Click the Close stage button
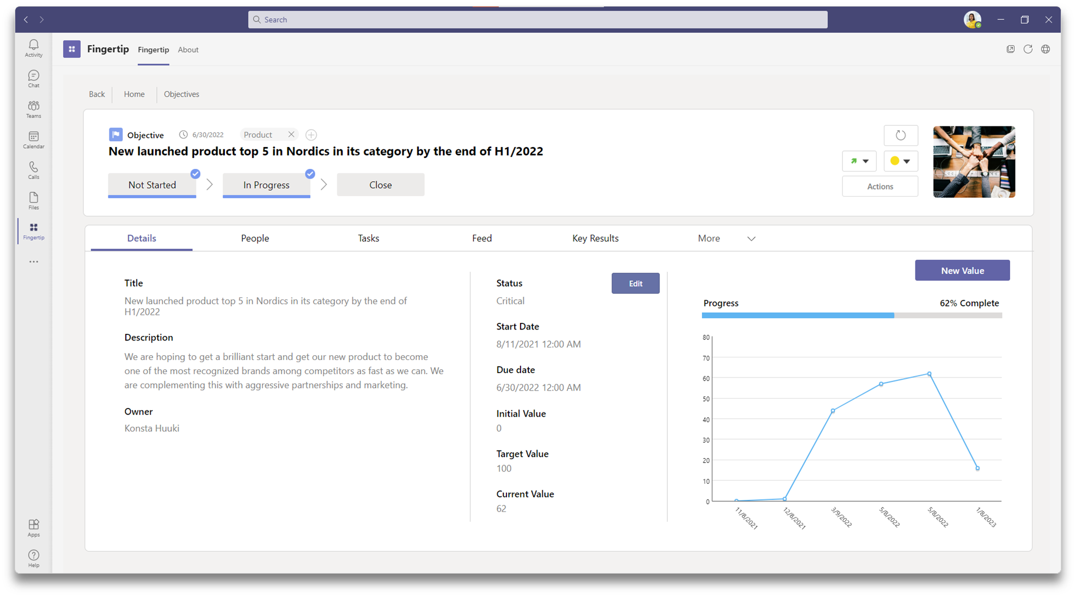This screenshot has width=1076, height=597. click(x=381, y=185)
